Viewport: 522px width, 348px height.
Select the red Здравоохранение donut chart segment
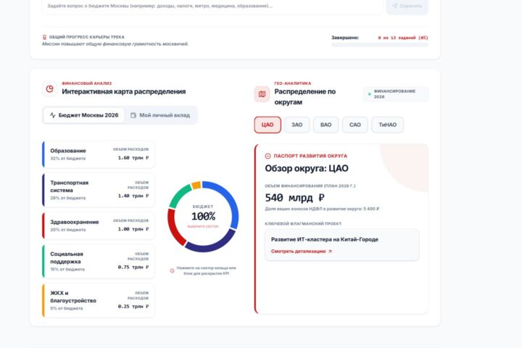(174, 228)
